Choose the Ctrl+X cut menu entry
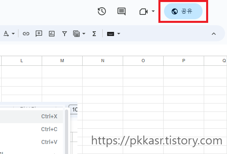 31,117
